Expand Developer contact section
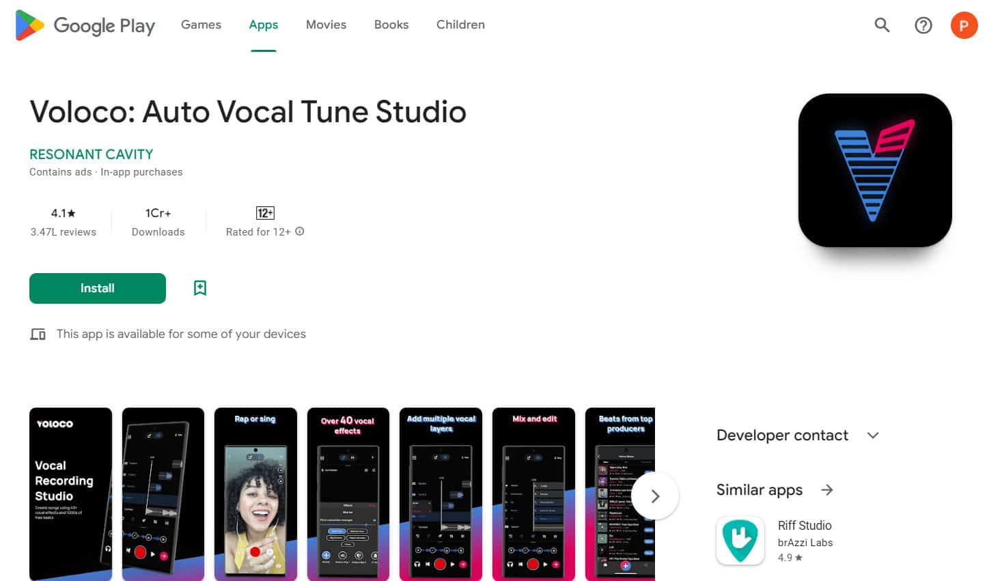Viewport: 989px width, 581px height. pyautogui.click(x=797, y=435)
